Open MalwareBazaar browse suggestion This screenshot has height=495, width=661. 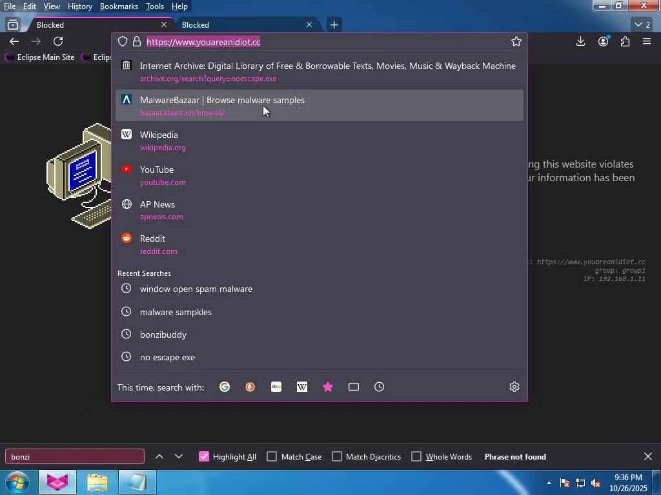click(320, 106)
